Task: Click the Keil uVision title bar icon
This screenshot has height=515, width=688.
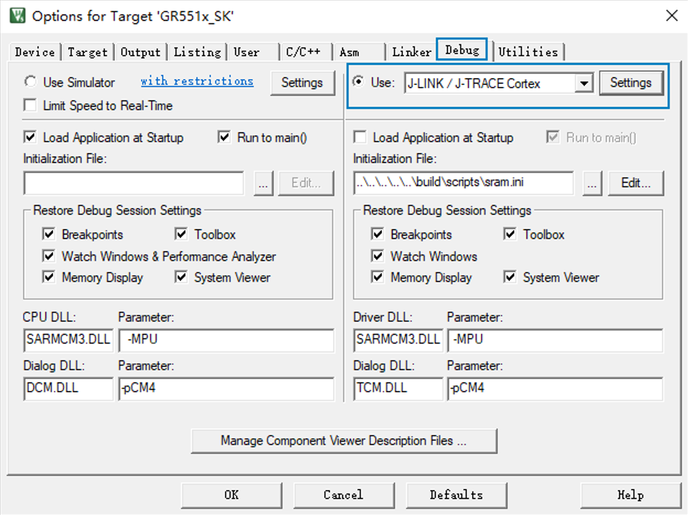Action: point(18,15)
